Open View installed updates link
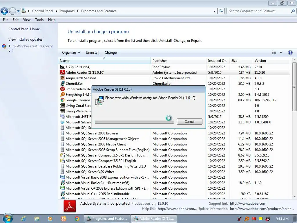Image resolution: width=297 pixels, height=223 pixels. pyautogui.click(x=26, y=39)
